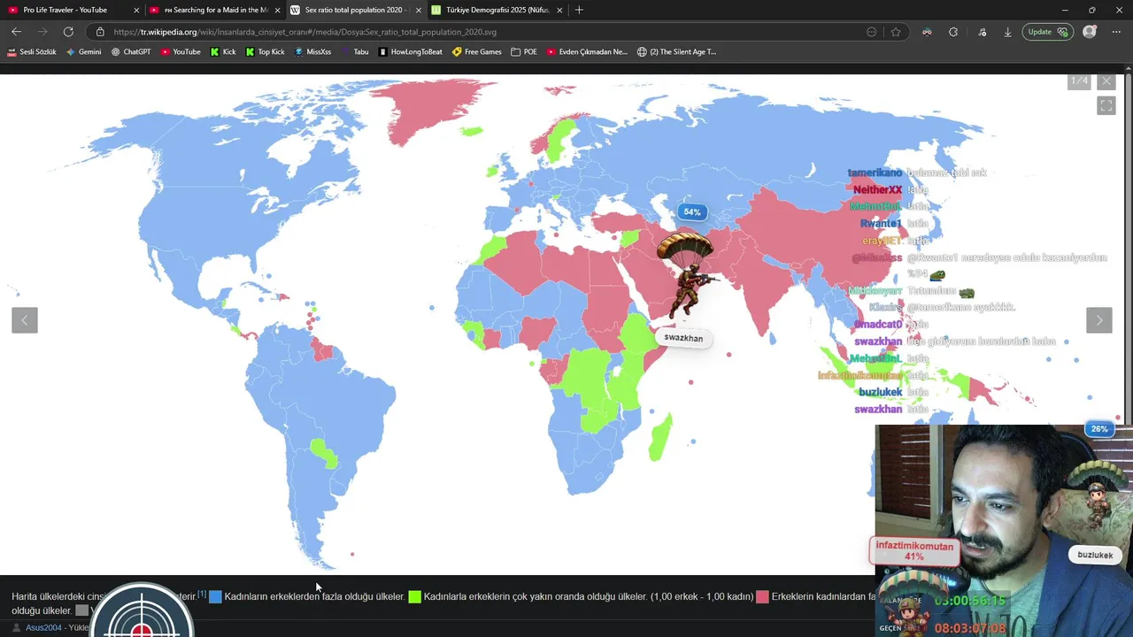Open the HowLongToBeat bookmark
The image size is (1133, 637).
pos(411,51)
